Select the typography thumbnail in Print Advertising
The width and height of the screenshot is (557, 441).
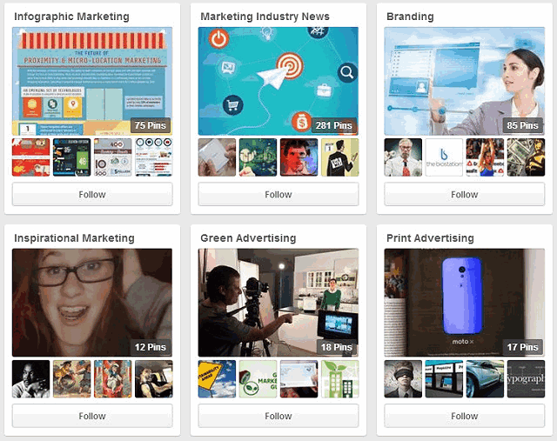(526, 379)
